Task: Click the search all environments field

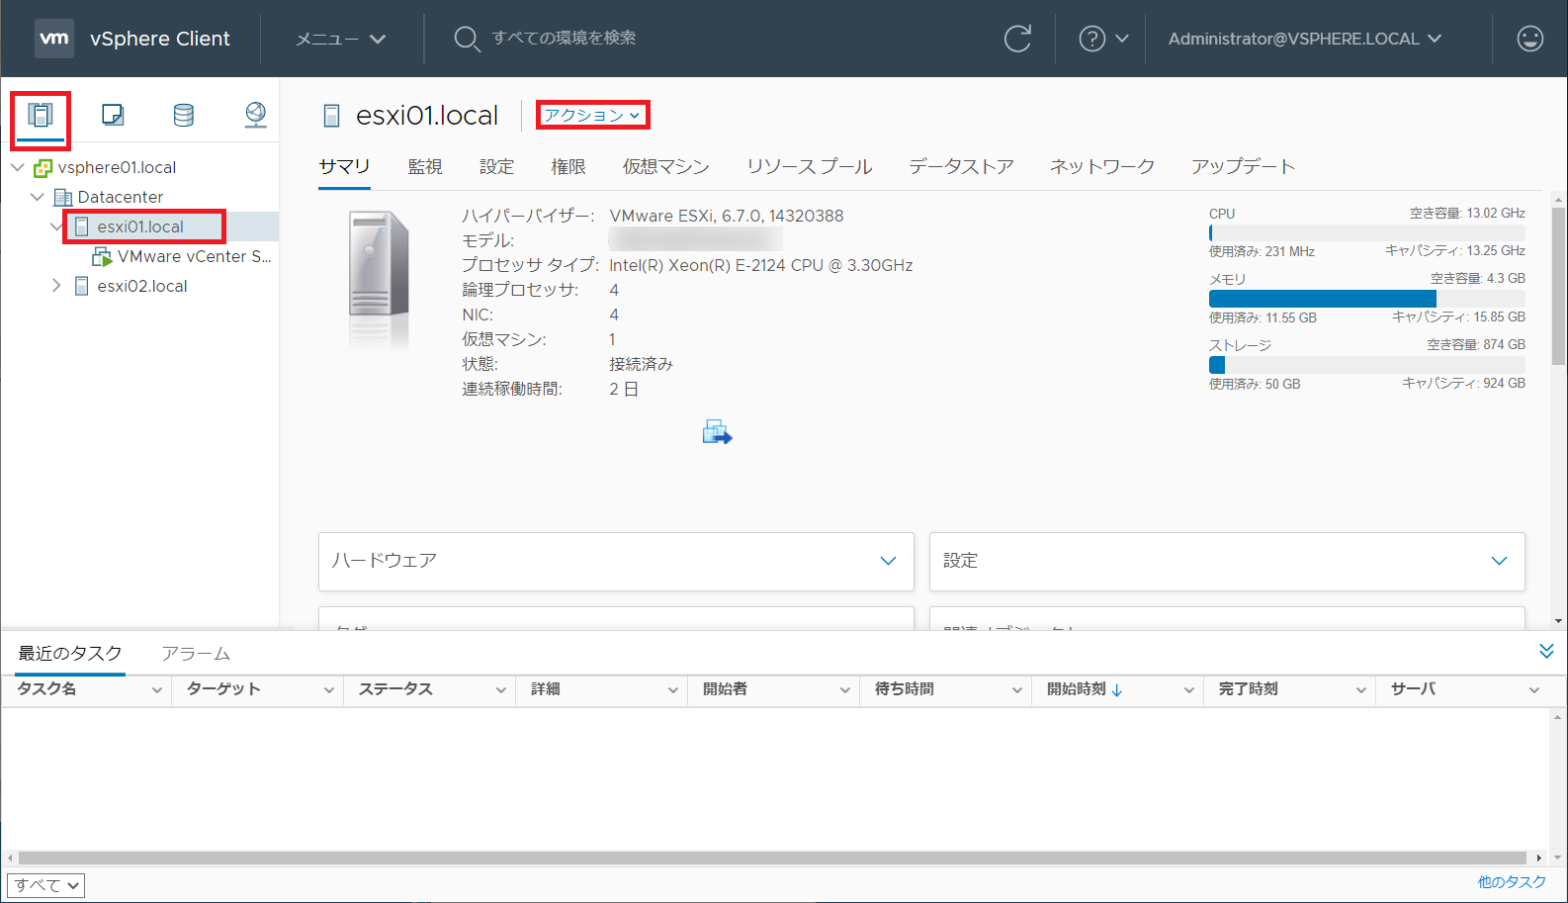Action: [x=564, y=39]
